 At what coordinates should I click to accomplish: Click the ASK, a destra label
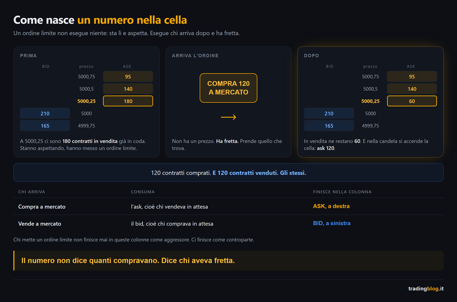[331, 206]
